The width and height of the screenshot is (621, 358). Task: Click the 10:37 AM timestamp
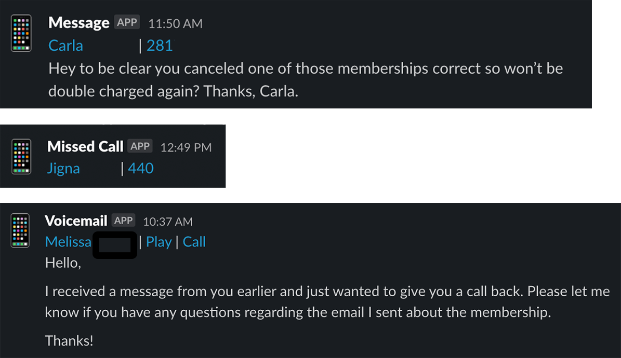tap(168, 222)
